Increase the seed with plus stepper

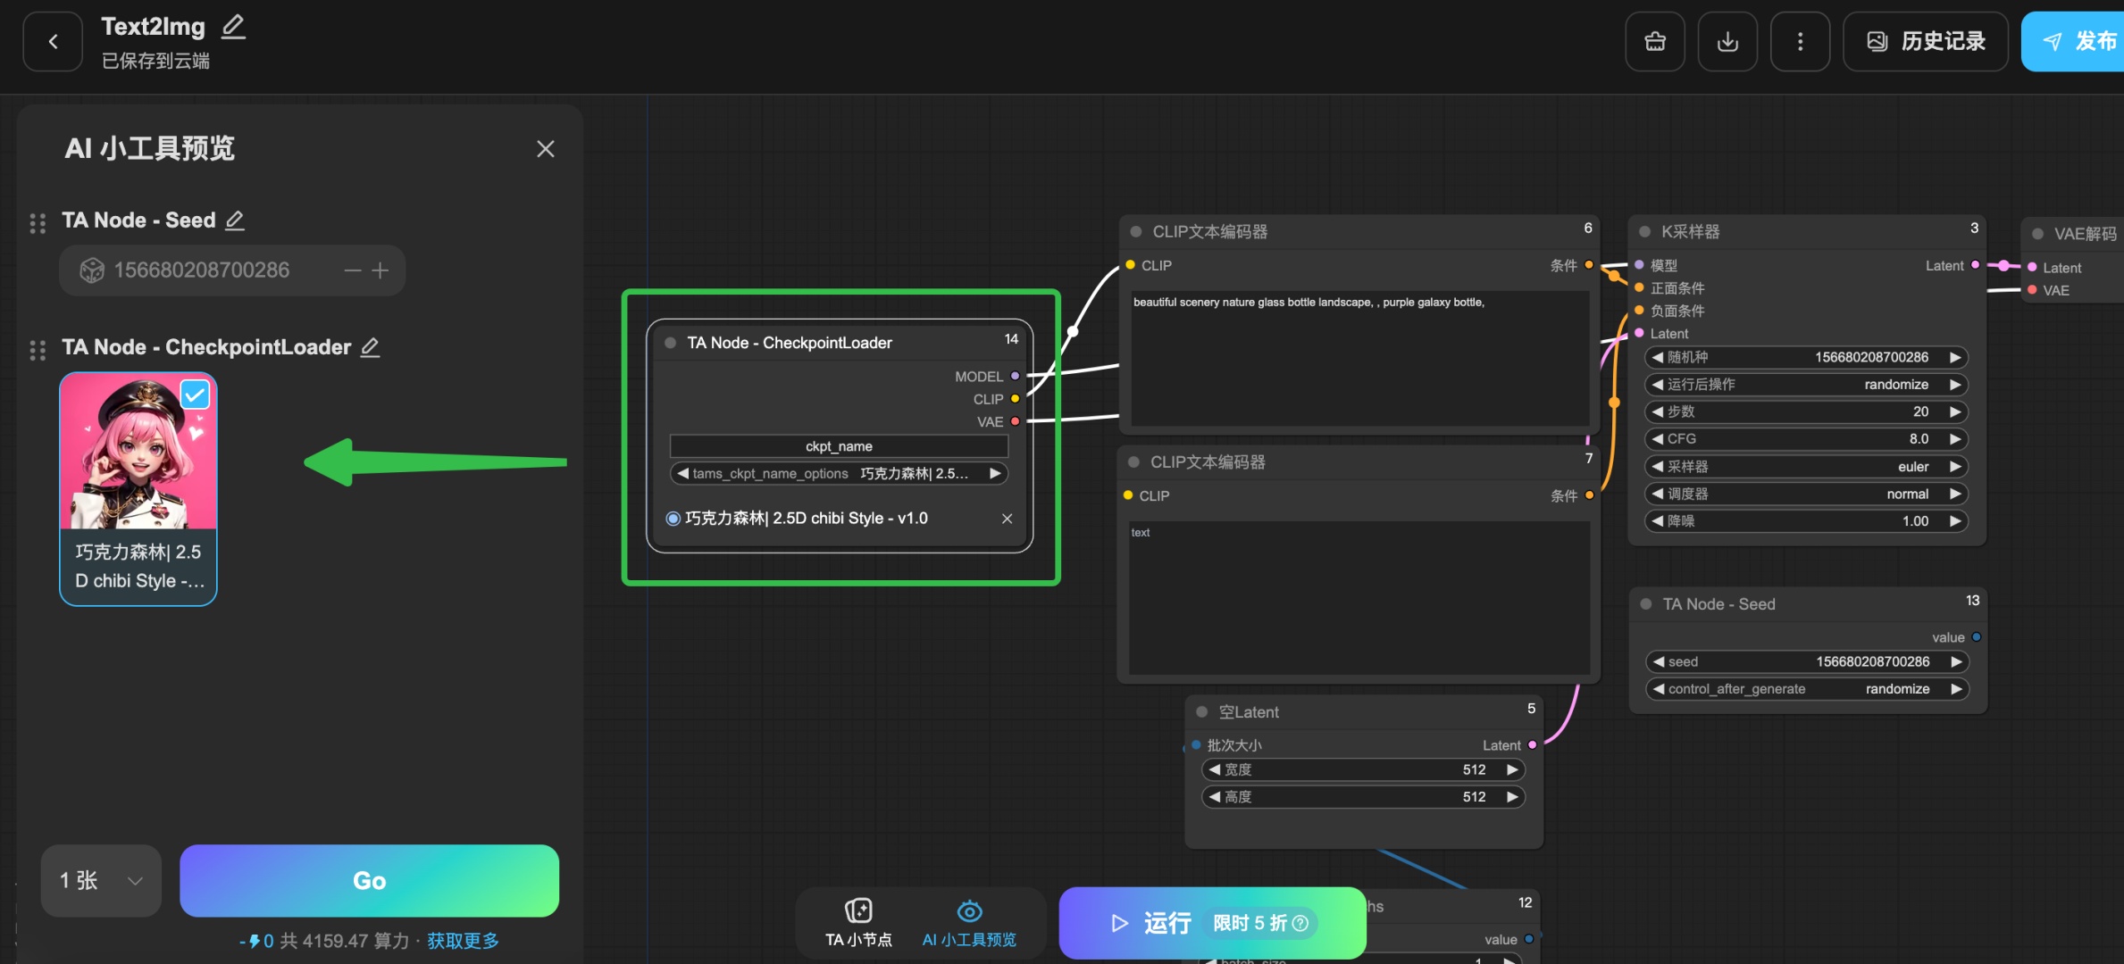(380, 270)
